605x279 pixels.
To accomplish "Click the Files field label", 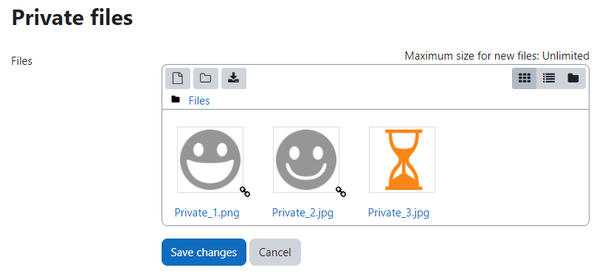I will [22, 61].
